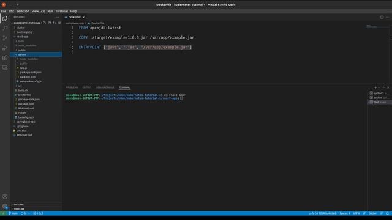Maximize the terminal panel with chevron icon

coord(383,87)
